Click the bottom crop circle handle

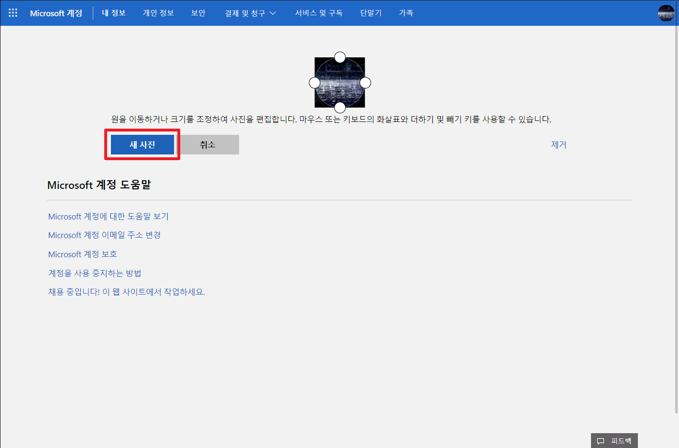click(x=340, y=108)
